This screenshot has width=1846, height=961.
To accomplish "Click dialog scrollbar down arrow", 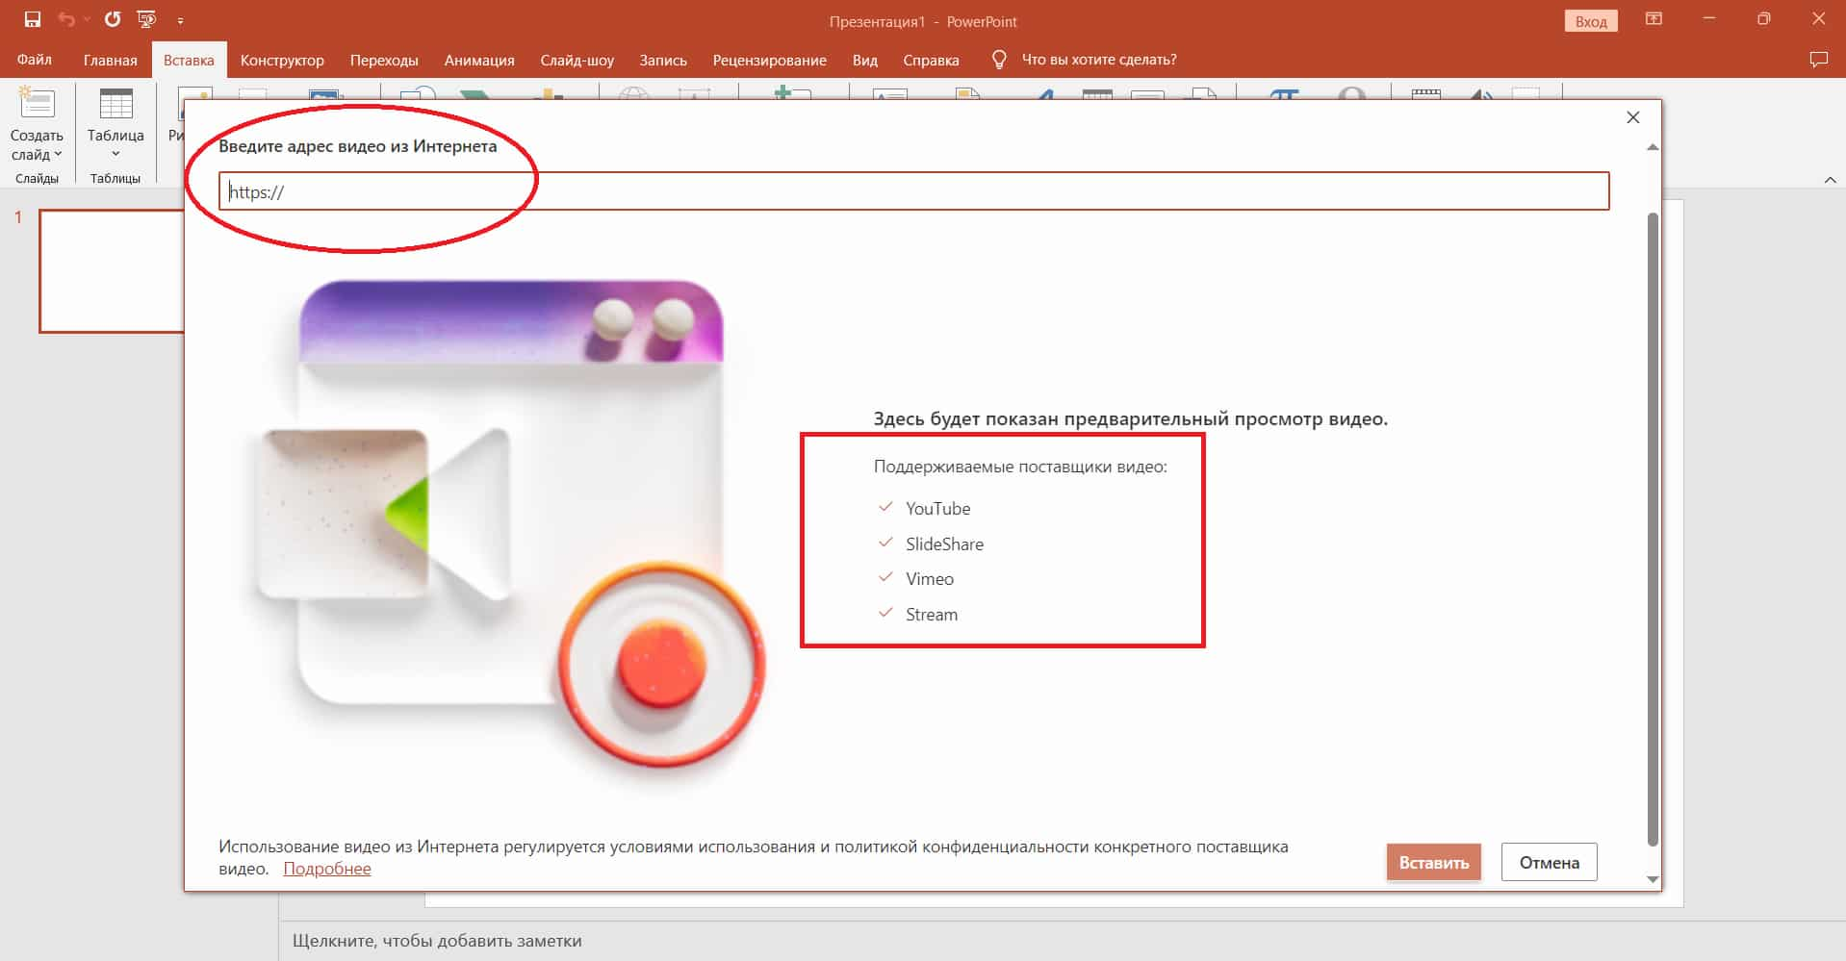I will point(1653,879).
